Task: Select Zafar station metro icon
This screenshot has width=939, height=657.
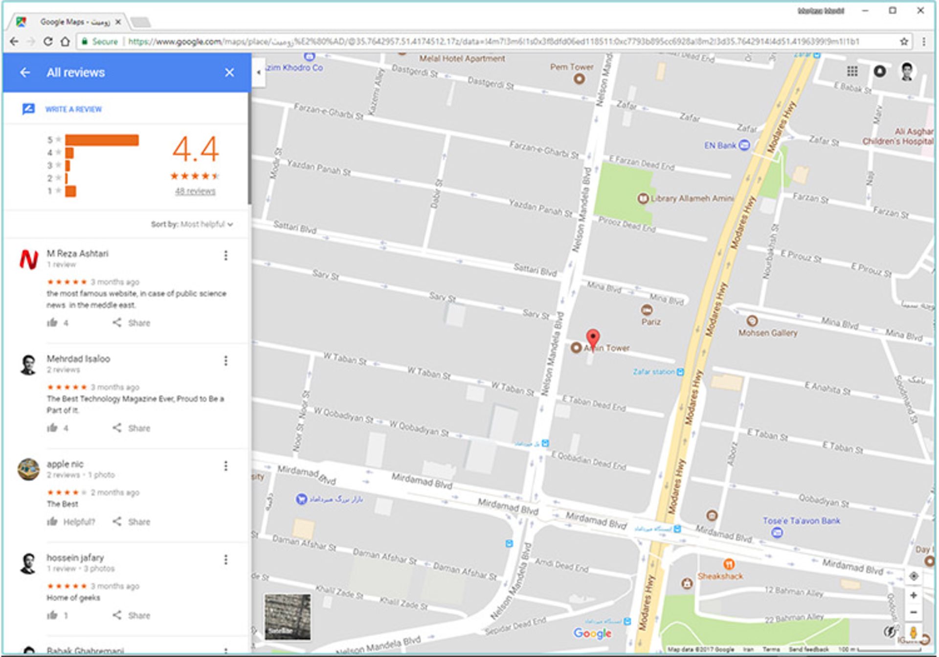Action: coord(680,372)
